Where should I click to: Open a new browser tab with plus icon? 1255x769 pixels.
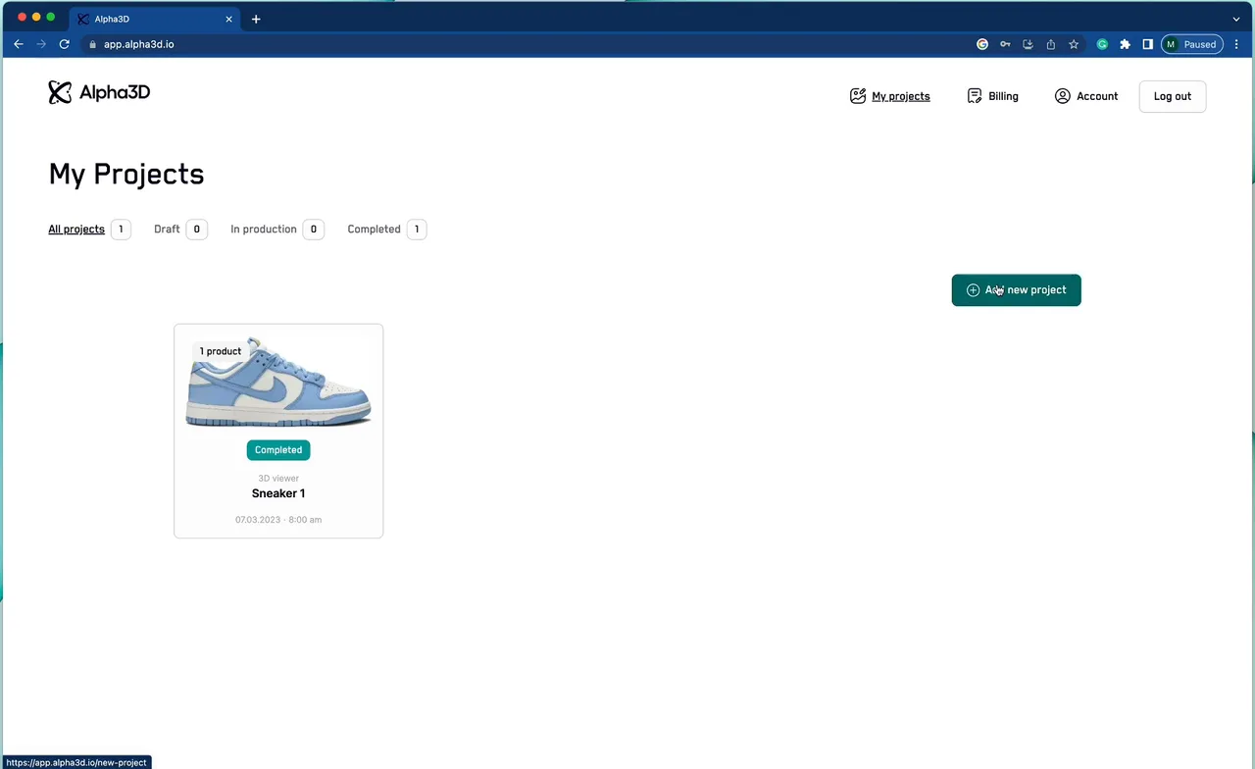point(256,19)
